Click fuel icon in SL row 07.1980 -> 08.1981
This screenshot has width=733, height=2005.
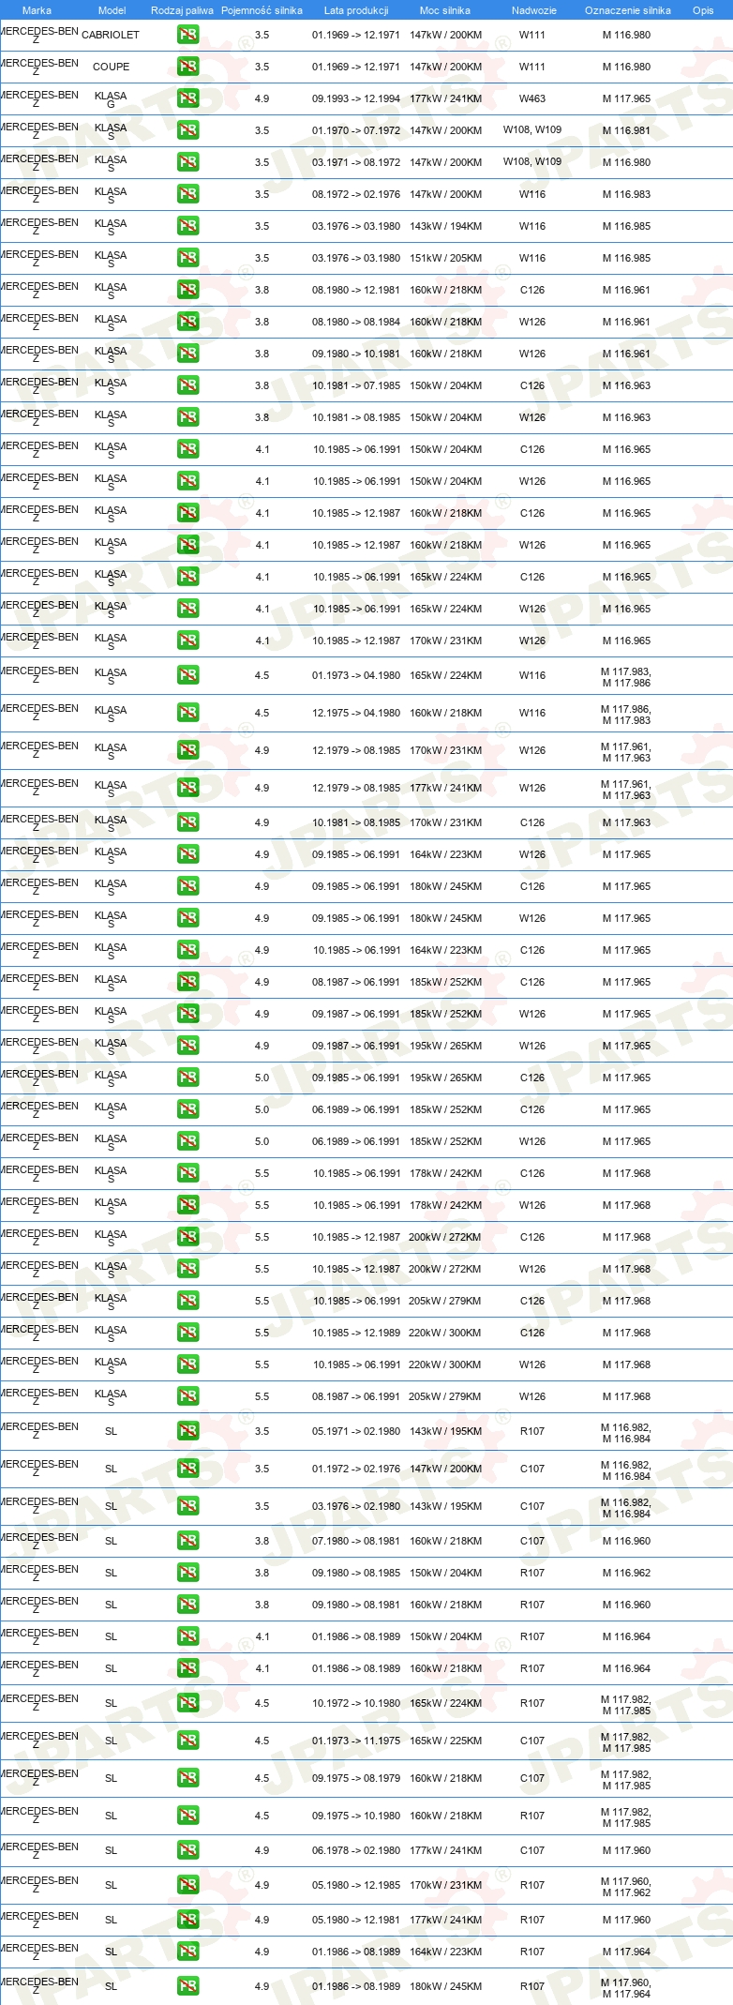point(188,1541)
